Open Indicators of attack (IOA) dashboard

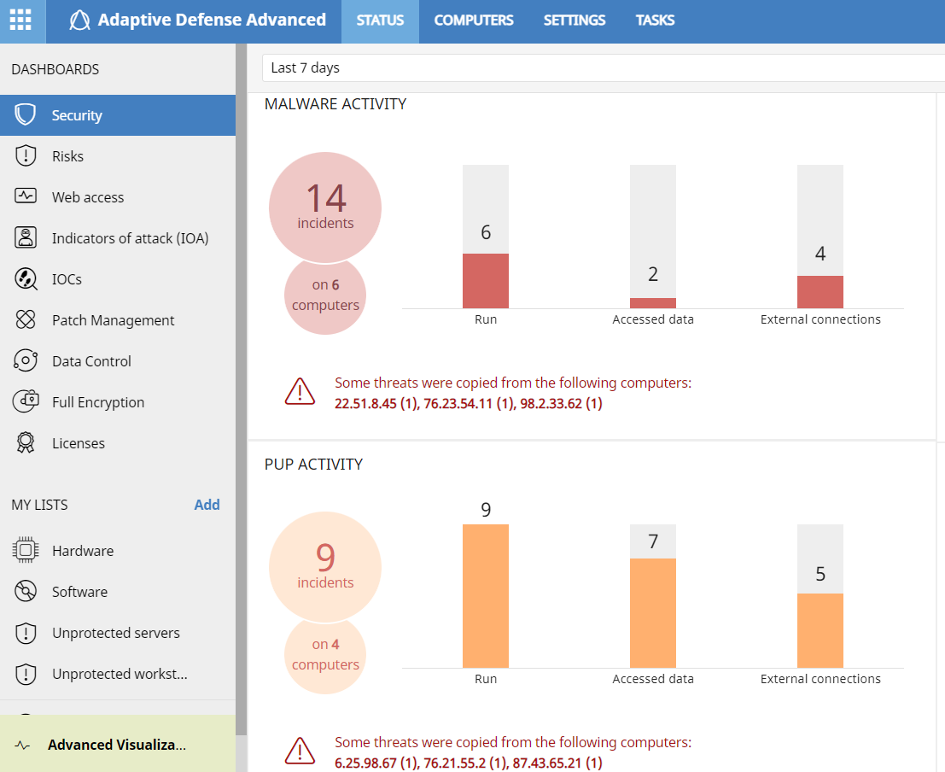click(x=118, y=238)
